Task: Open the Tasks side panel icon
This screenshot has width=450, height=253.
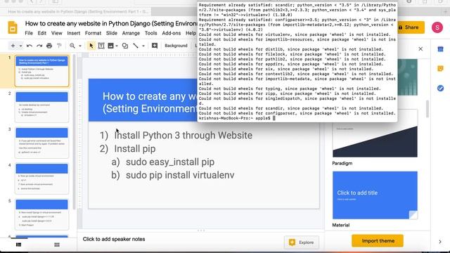Action: tap(441, 88)
